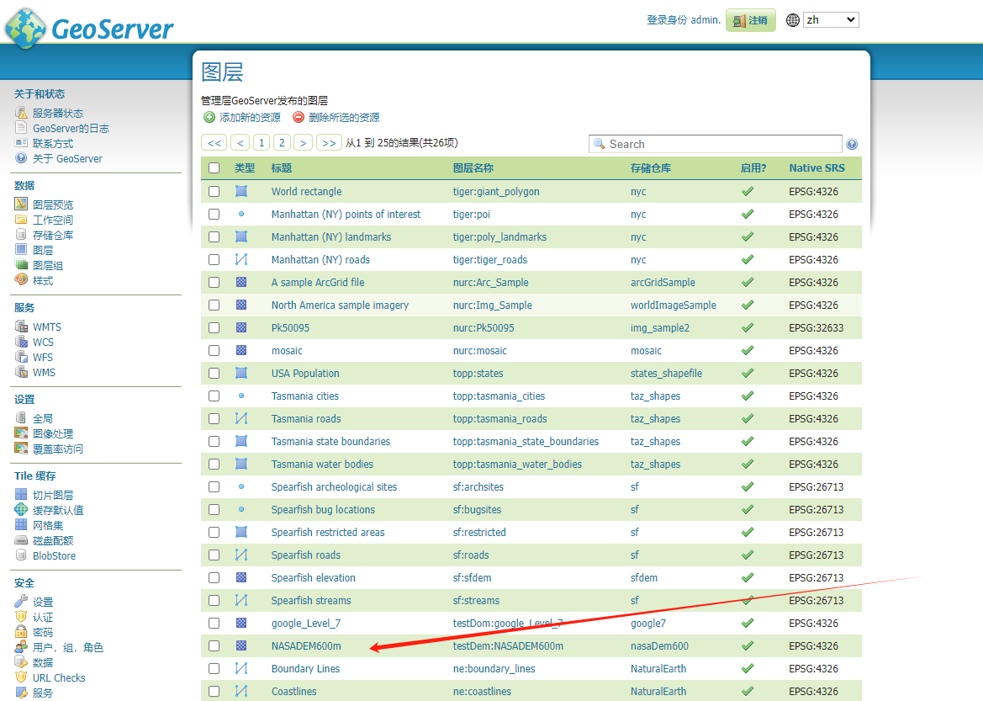Open the zh language dropdown
Viewport: 983px width, 701px height.
coord(831,20)
